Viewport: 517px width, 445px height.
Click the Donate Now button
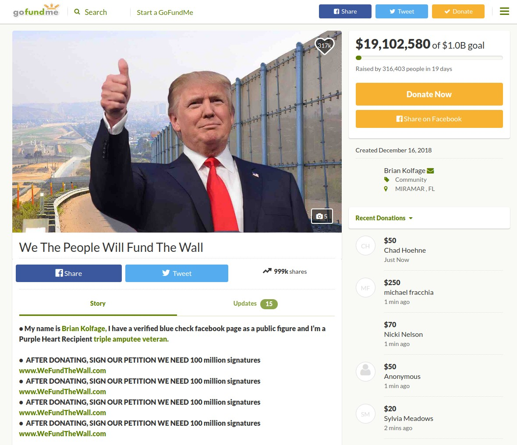coord(429,94)
